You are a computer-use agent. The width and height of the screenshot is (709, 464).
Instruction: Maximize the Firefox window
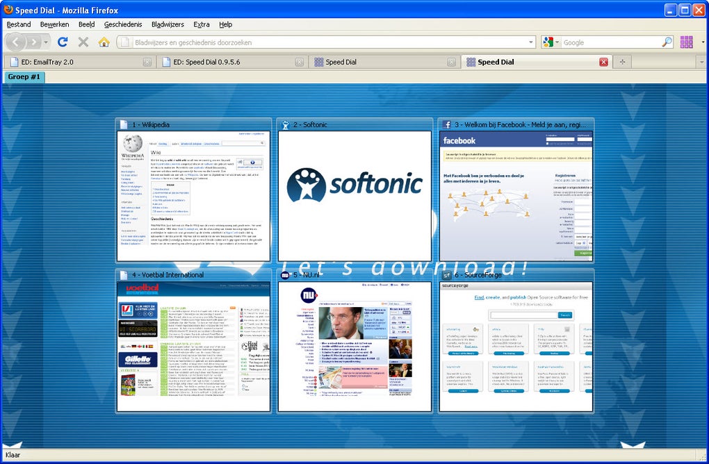coord(685,10)
